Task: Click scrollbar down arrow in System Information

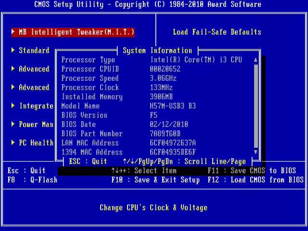Action: 256,152
